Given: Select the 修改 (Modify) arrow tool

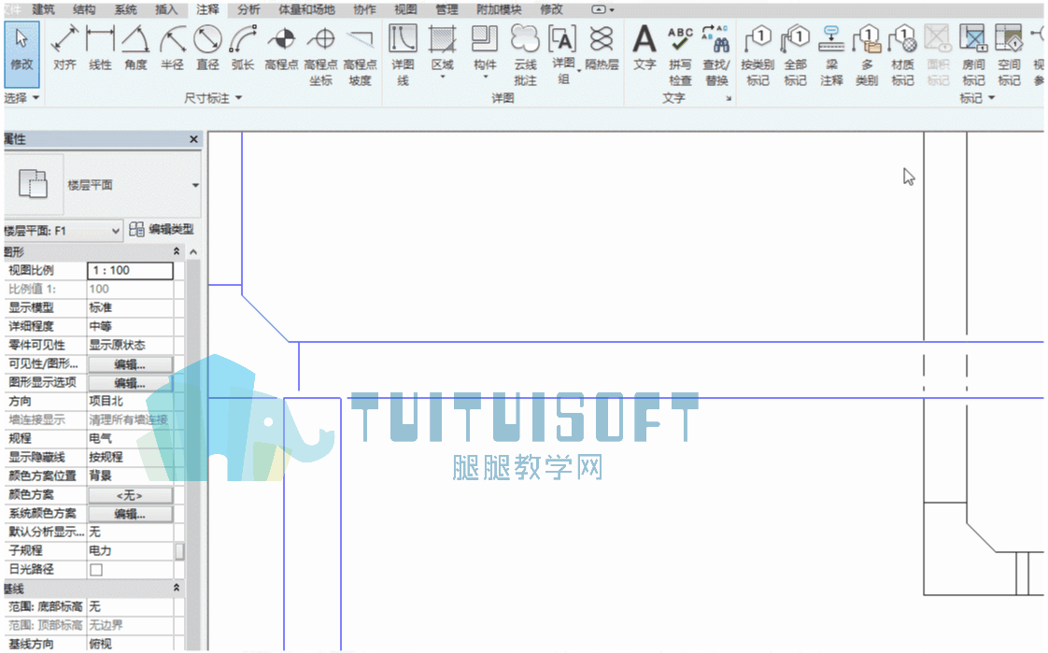Looking at the screenshot, I should 21,53.
